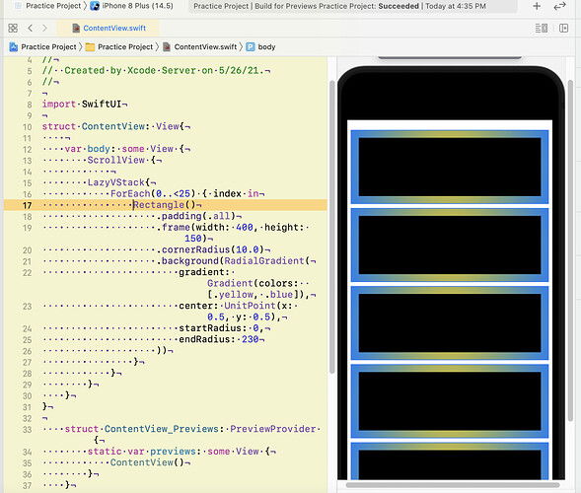Click LazyVStack on line 15
Image resolution: width=581 pixels, height=493 pixels.
click(116, 182)
